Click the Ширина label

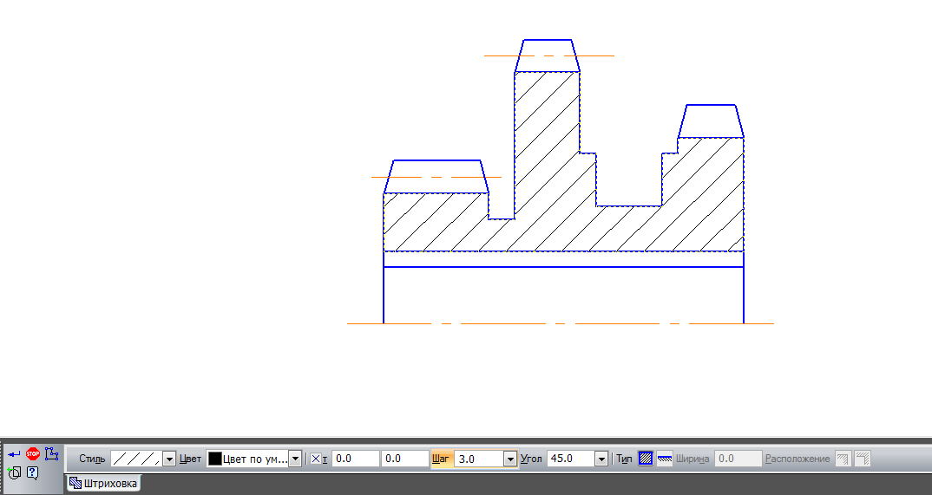click(692, 459)
